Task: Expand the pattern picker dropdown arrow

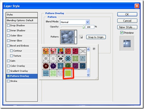Action: pos(76,37)
